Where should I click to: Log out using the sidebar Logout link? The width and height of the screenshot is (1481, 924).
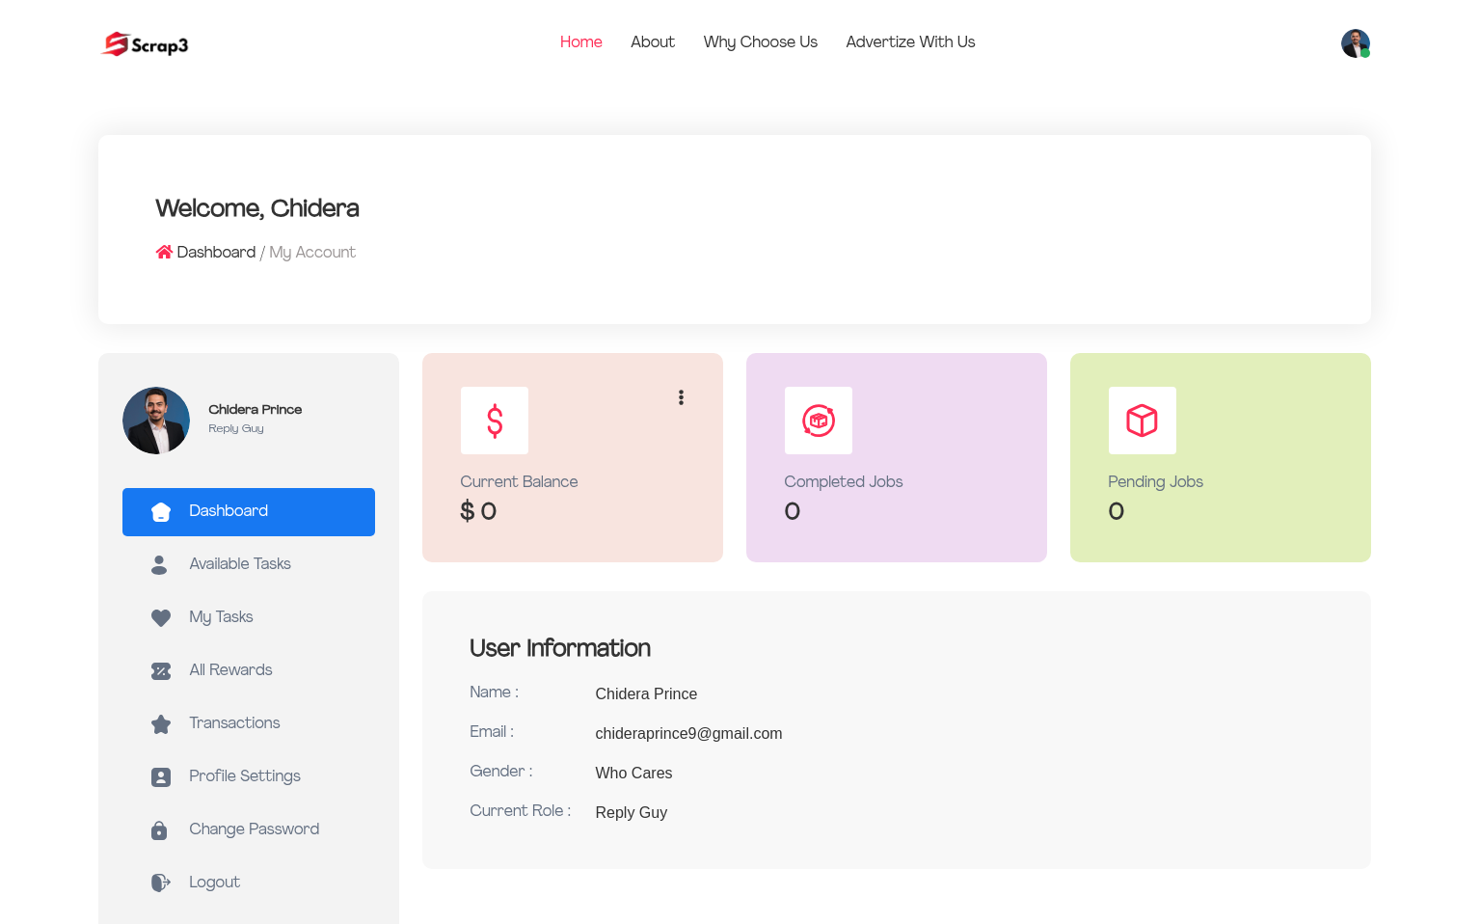click(214, 882)
